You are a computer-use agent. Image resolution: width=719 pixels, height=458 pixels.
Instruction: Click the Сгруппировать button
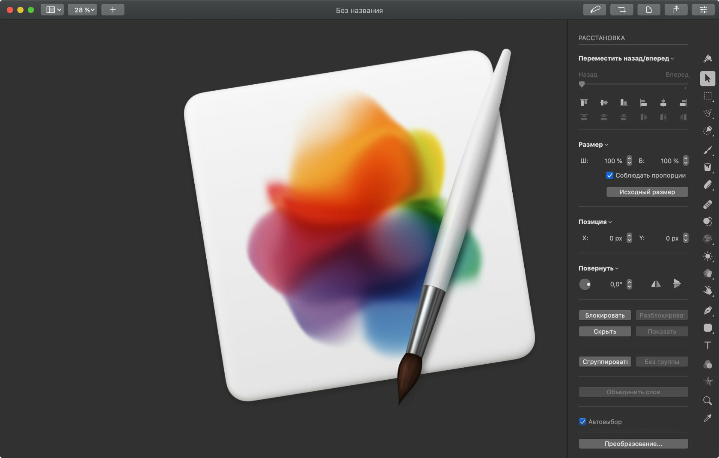[x=605, y=362]
